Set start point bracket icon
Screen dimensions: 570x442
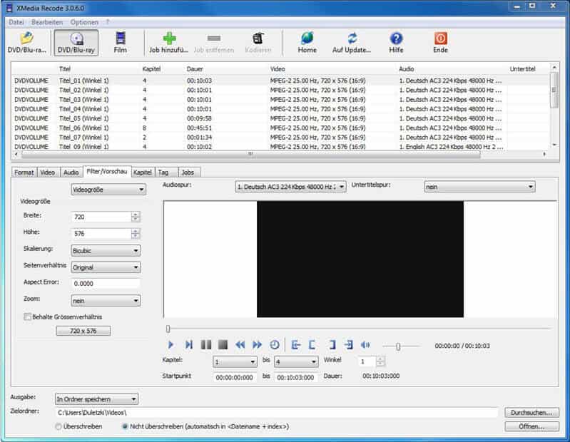click(x=312, y=344)
